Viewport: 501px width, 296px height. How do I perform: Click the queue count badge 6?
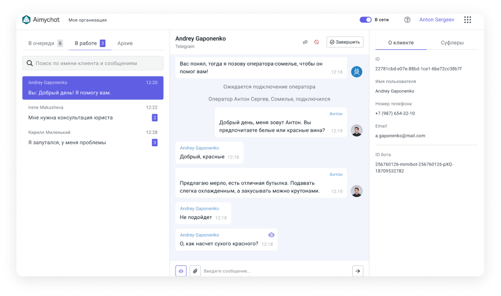pos(60,43)
